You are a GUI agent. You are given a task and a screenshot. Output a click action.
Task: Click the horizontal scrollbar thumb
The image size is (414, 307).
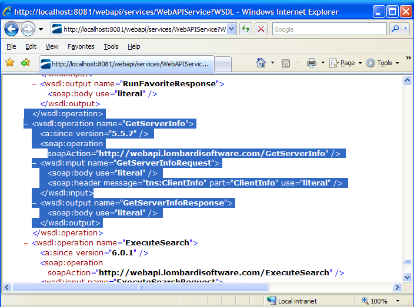click(x=141, y=287)
